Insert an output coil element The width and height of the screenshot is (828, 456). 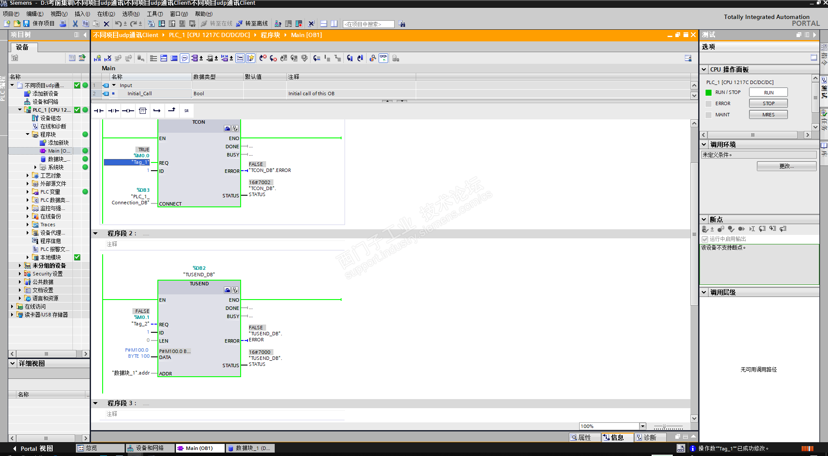128,111
